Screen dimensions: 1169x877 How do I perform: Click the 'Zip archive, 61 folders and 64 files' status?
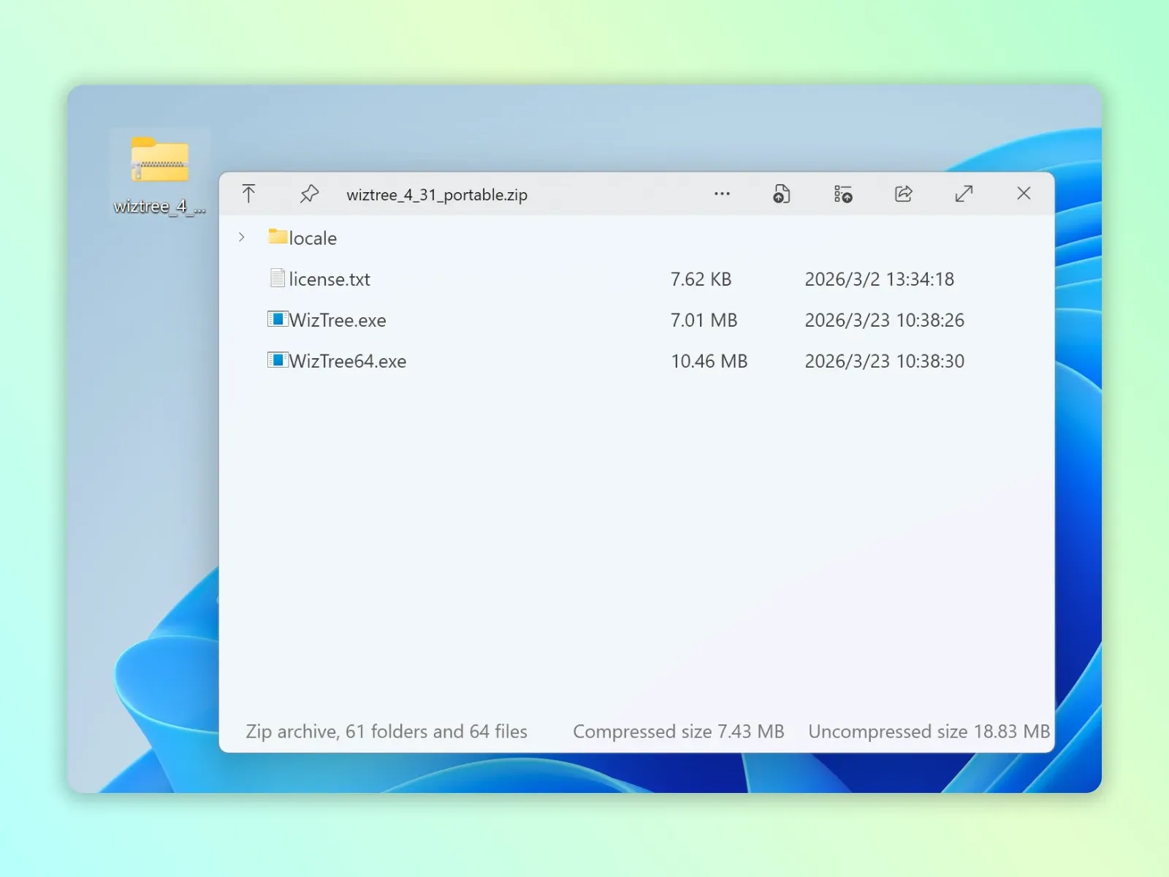pos(387,732)
